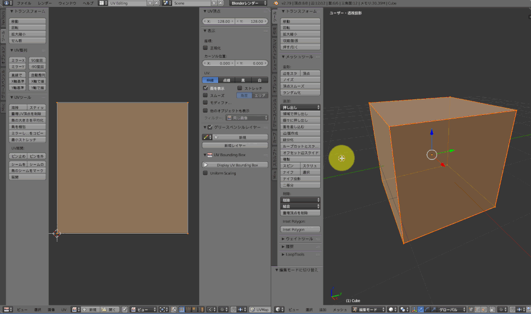Enable the 正規化 checkbox
The height and width of the screenshot is (314, 531).
[x=205, y=47]
